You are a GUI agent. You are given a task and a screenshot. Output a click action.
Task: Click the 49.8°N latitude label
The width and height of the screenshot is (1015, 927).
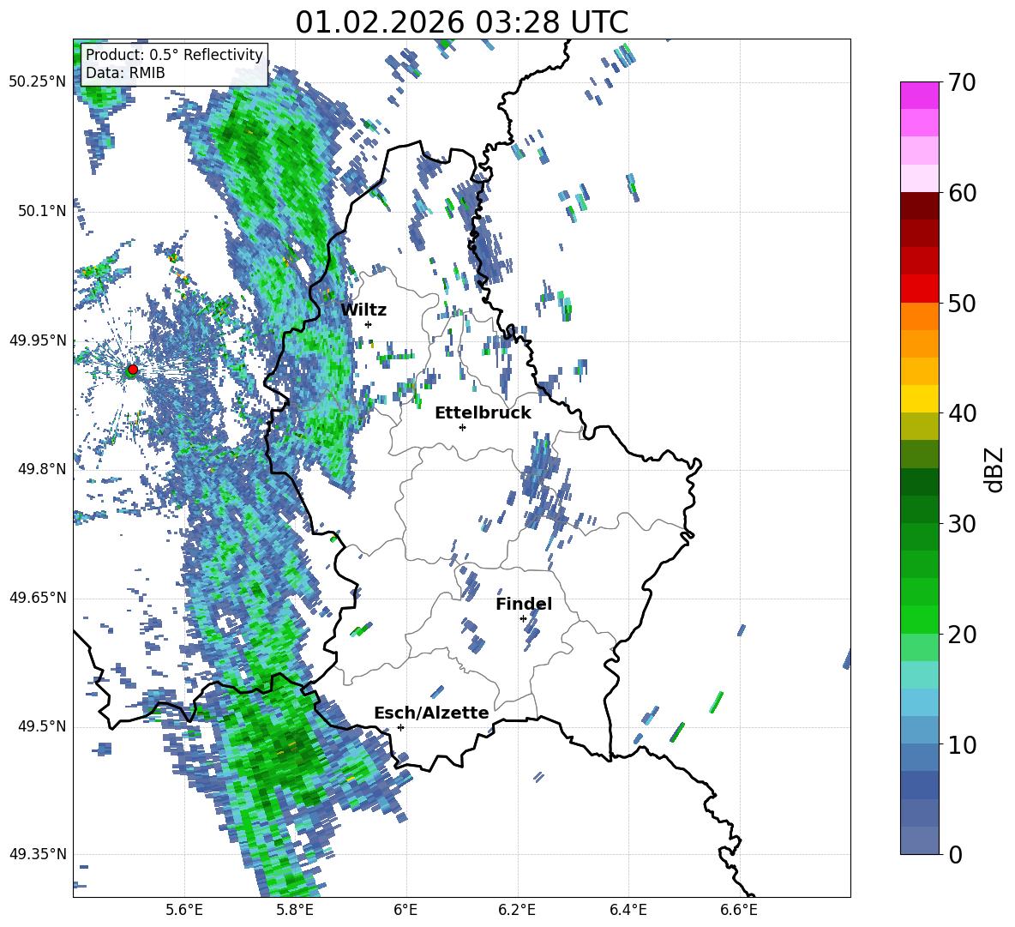click(x=43, y=469)
